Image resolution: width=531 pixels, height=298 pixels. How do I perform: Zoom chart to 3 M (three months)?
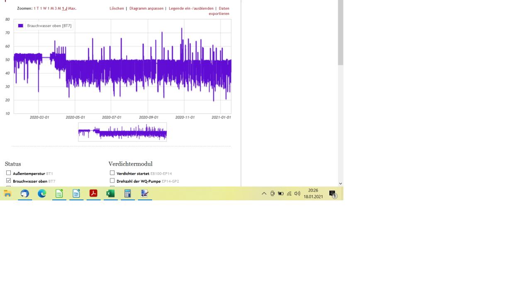(58, 8)
